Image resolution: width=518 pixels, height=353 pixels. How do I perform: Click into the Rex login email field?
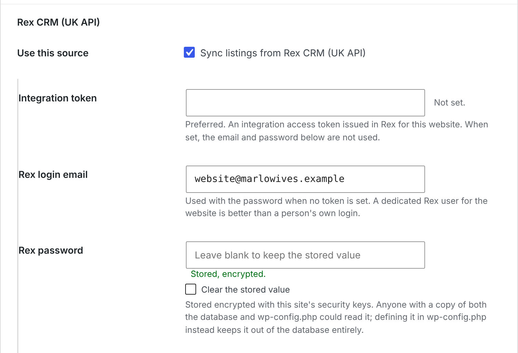[x=305, y=179]
